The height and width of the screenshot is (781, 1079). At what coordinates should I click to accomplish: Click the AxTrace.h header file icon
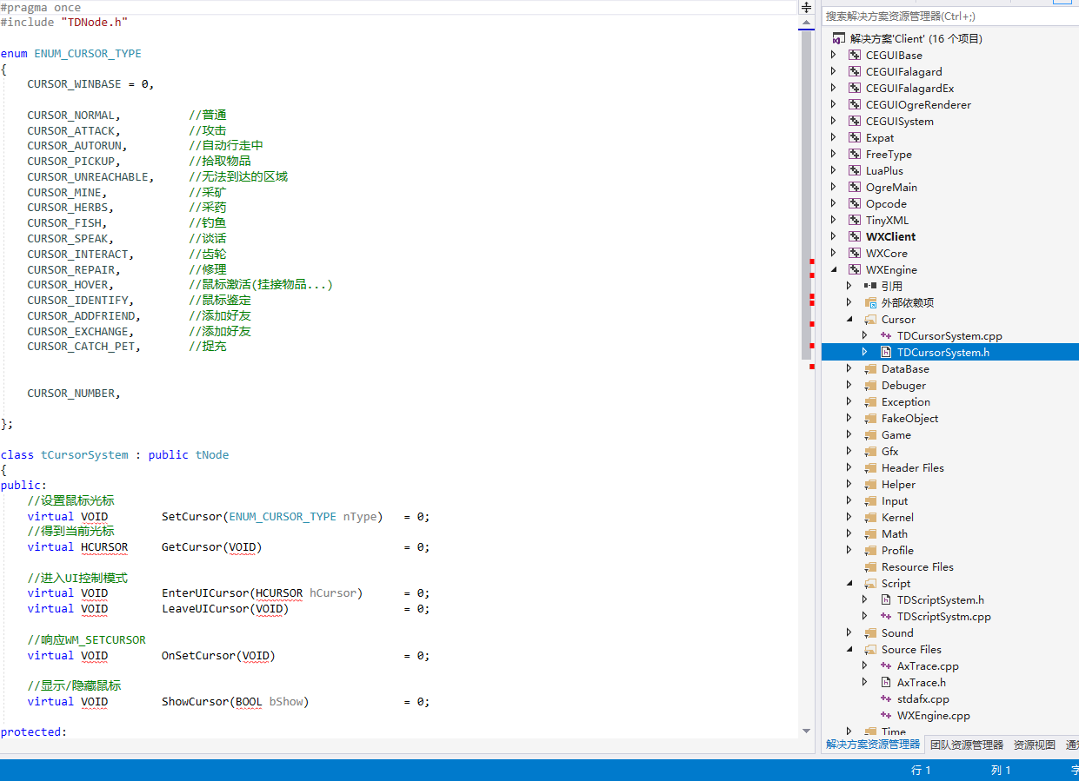coord(886,682)
